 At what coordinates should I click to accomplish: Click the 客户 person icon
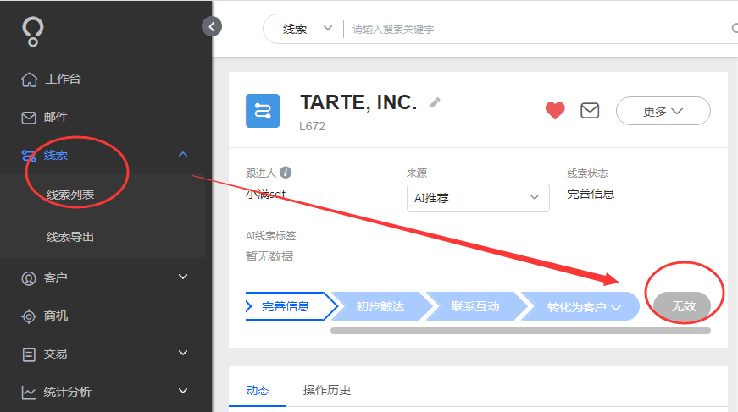(29, 278)
